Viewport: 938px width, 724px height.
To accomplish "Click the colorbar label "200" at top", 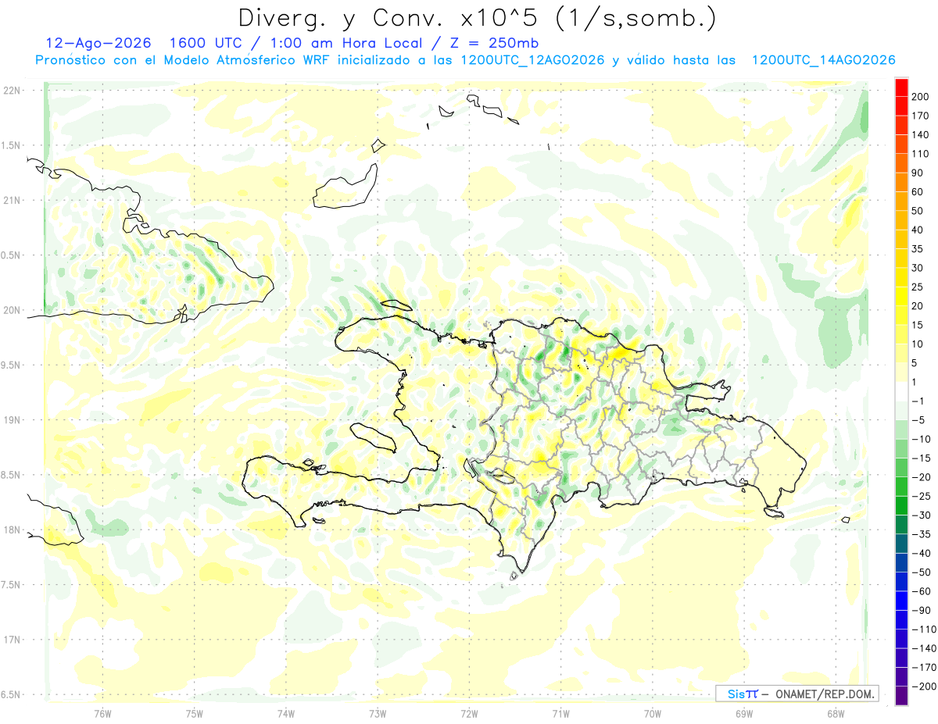I will (x=922, y=98).
